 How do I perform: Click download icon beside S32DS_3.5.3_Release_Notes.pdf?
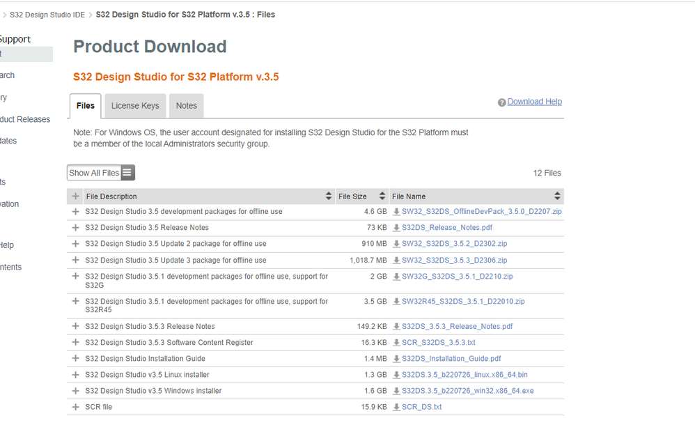(394, 325)
